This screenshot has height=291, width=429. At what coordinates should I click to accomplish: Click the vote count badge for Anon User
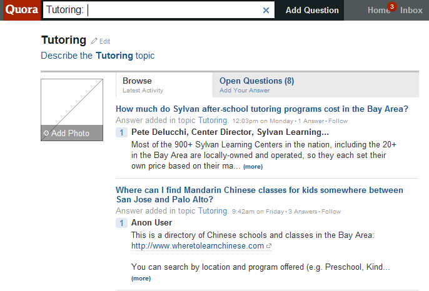coord(121,223)
